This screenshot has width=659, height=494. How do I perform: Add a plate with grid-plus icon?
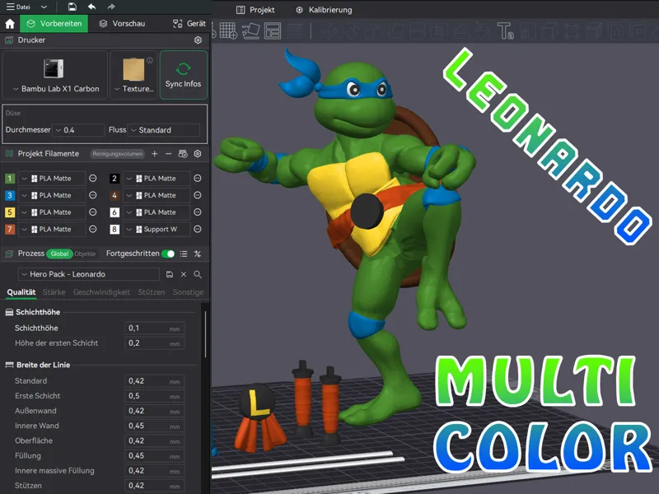tap(229, 30)
